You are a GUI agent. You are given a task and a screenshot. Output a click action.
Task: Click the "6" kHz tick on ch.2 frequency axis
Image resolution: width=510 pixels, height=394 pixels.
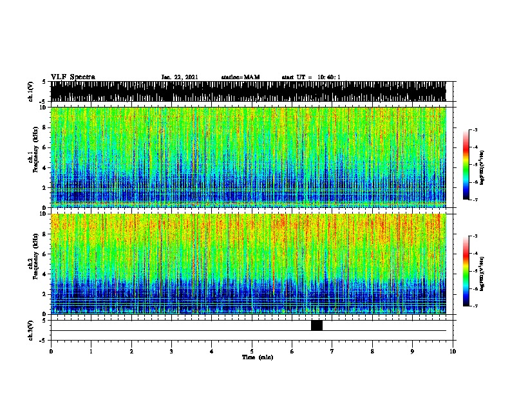[44, 254]
